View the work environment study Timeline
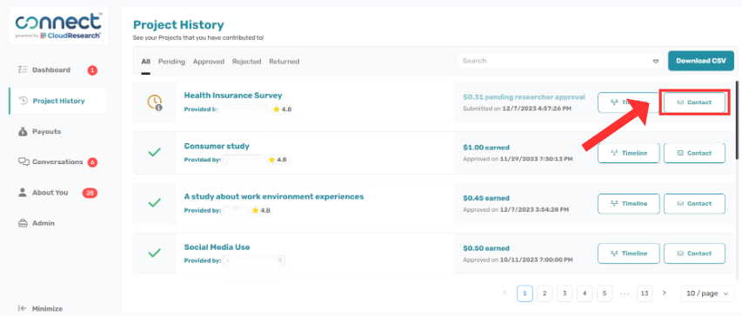 628,204
